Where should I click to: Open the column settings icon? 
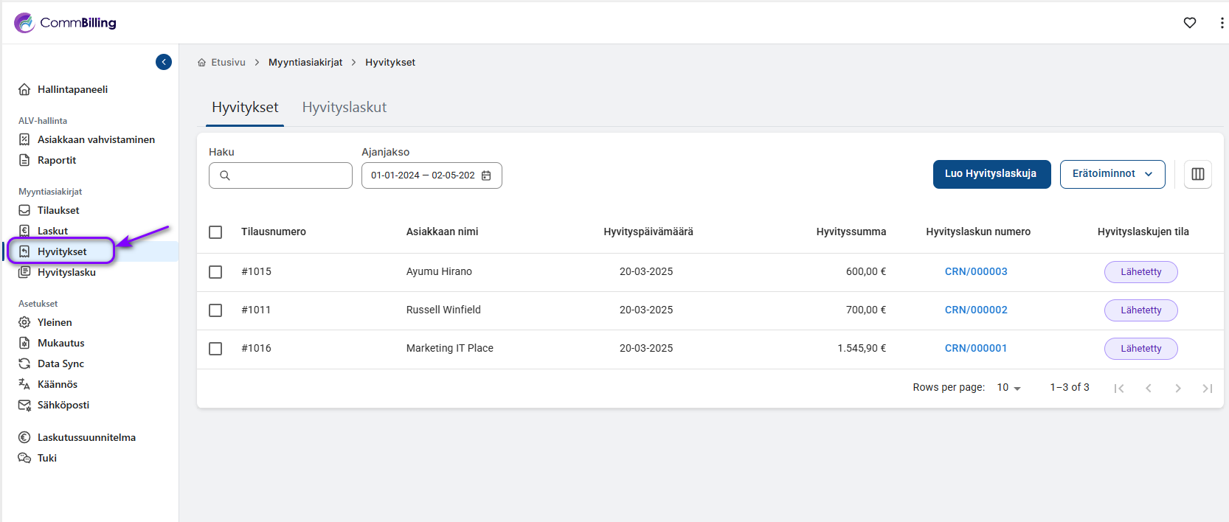point(1197,174)
